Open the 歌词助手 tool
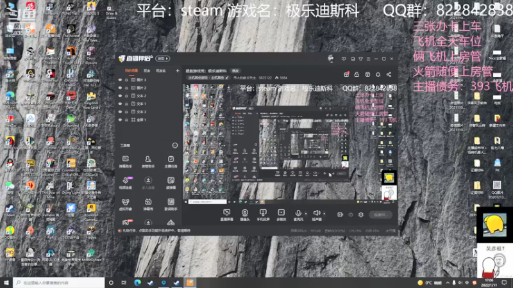The height and width of the screenshot is (288, 513). click(x=171, y=204)
